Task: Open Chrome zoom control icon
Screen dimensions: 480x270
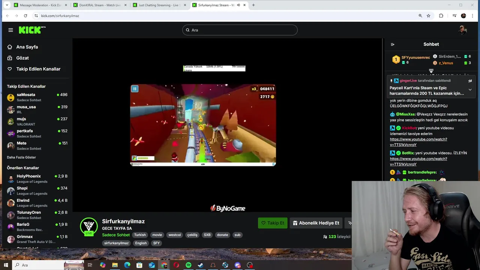Action: coord(420,16)
